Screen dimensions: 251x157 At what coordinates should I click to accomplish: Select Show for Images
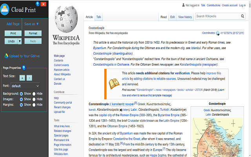21,99
